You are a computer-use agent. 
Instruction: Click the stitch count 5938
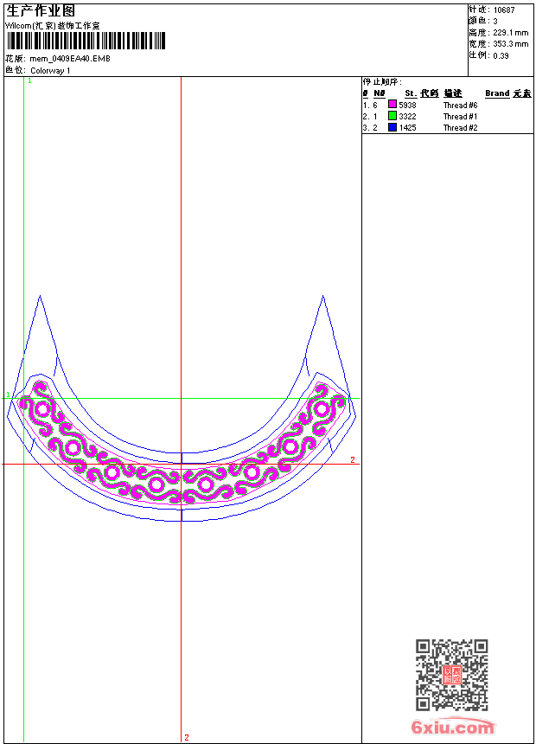[407, 106]
